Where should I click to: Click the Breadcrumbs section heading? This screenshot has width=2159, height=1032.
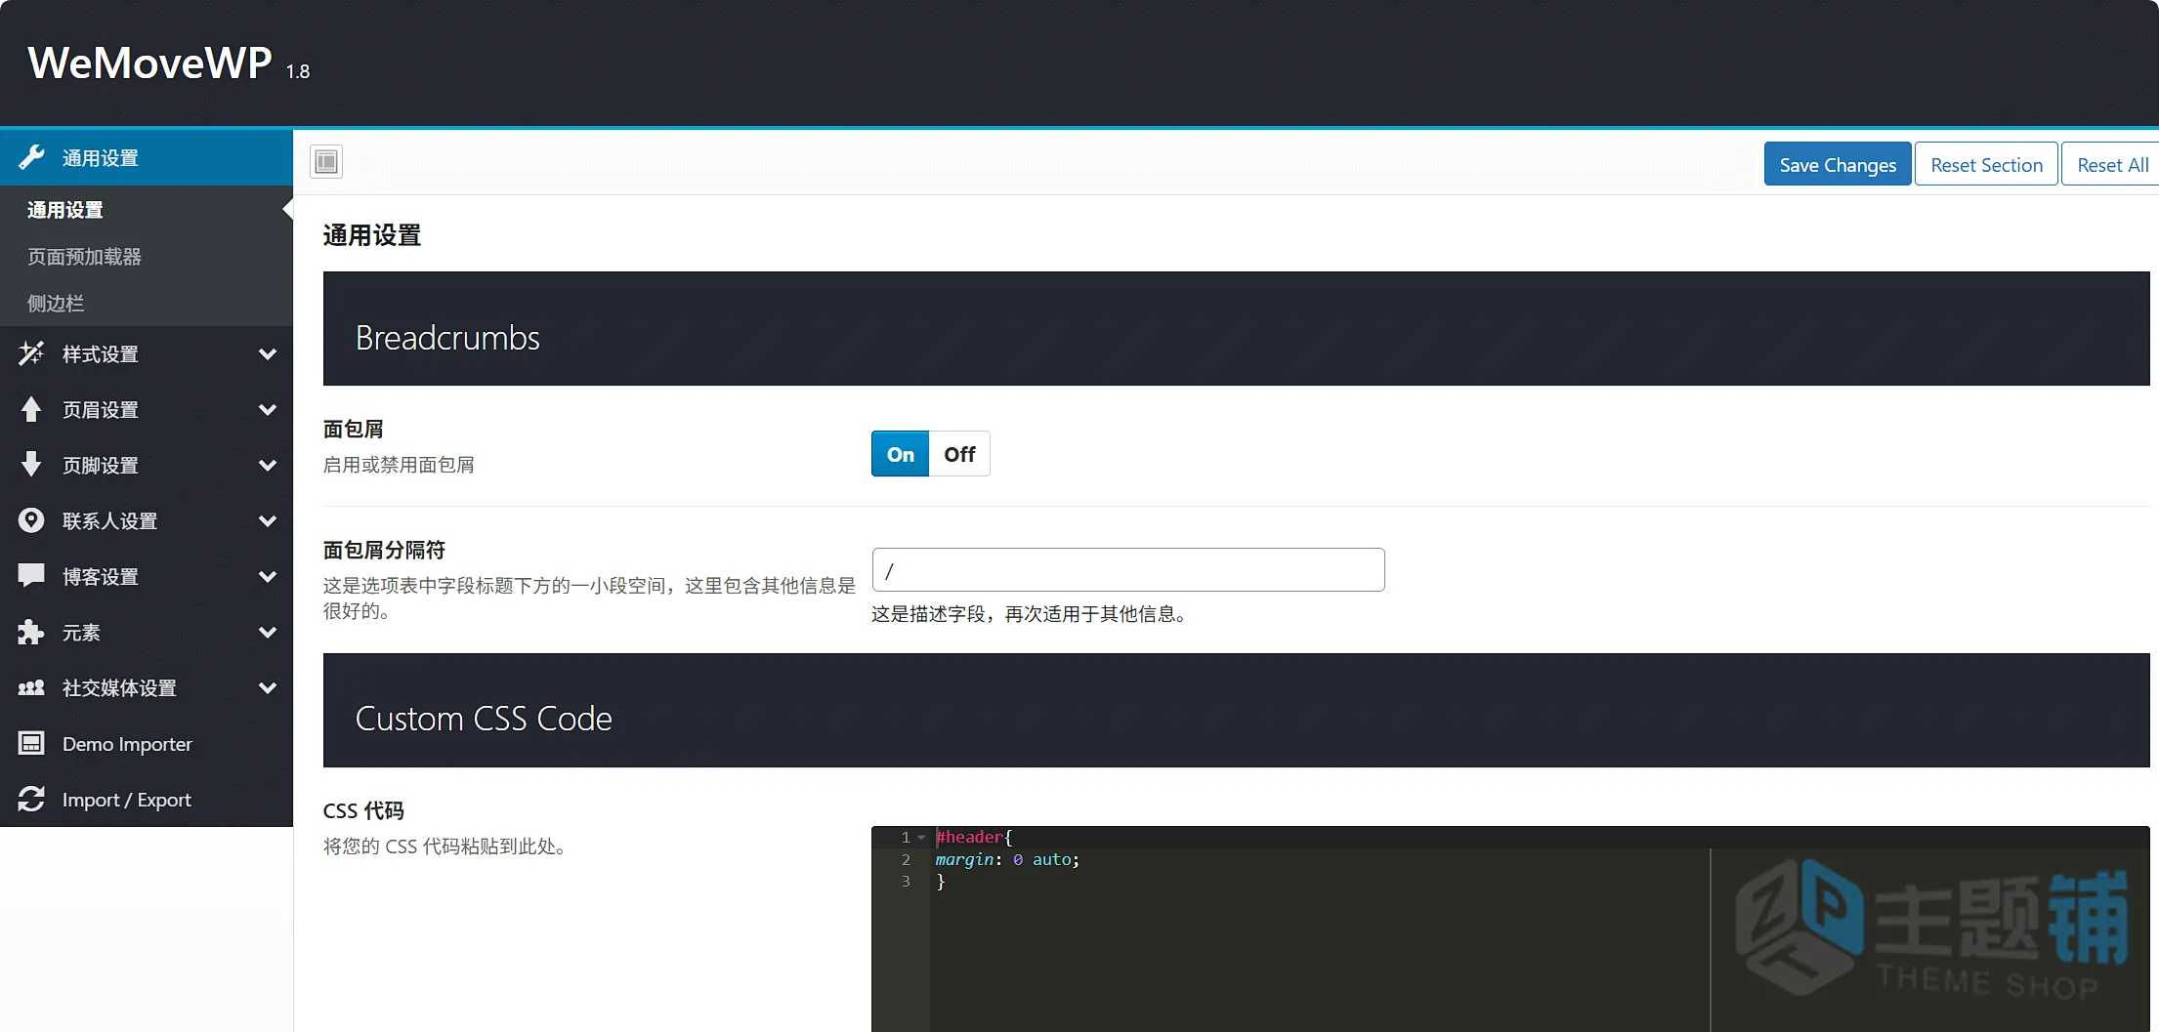pos(447,338)
